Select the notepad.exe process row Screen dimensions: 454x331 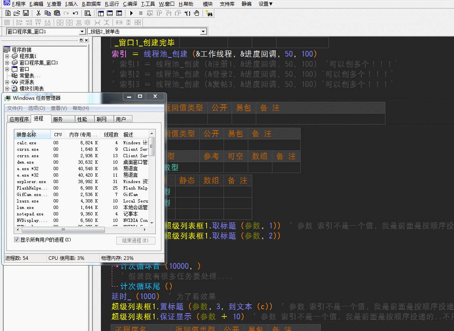click(82, 214)
